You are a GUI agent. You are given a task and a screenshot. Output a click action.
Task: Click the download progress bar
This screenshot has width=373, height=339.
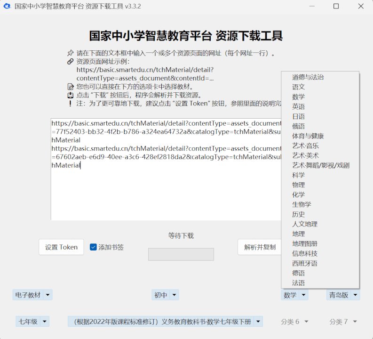click(x=181, y=254)
